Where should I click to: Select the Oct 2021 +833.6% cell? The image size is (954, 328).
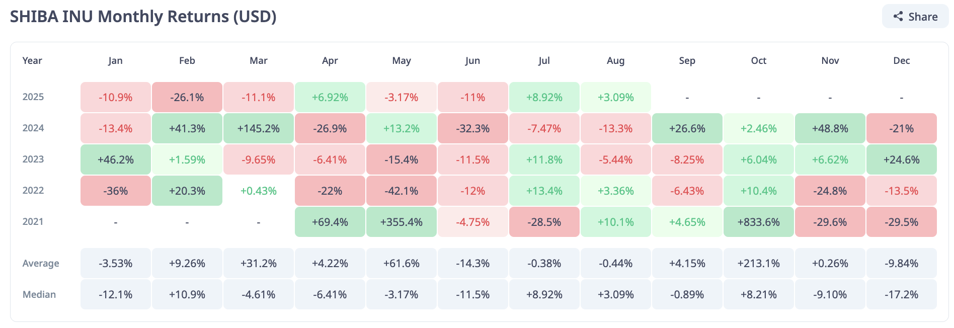758,222
